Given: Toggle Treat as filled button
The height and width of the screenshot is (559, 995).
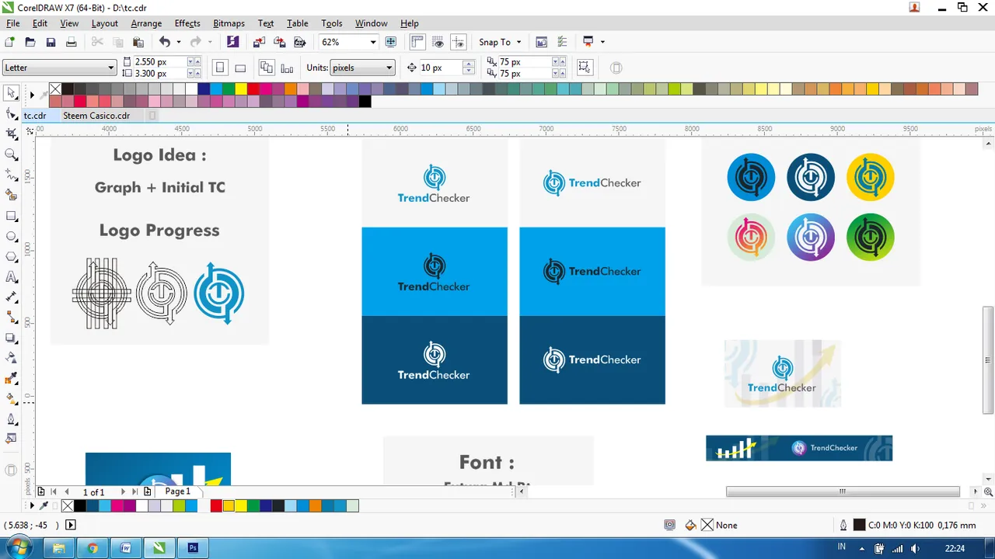Looking at the screenshot, I should click(x=585, y=68).
